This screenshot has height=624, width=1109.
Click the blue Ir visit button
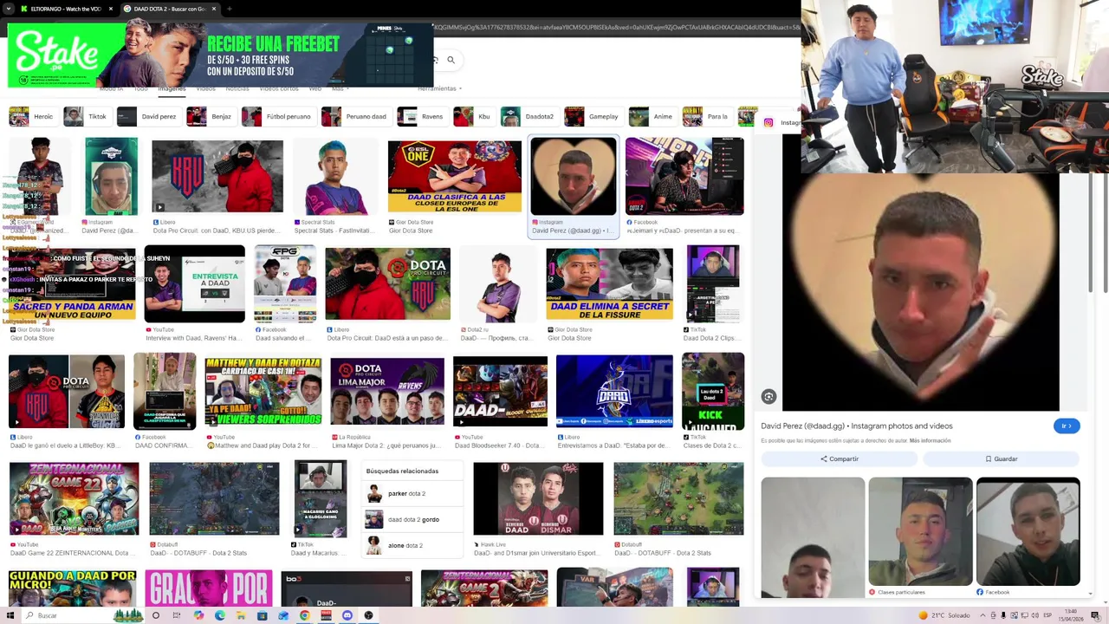(x=1067, y=426)
